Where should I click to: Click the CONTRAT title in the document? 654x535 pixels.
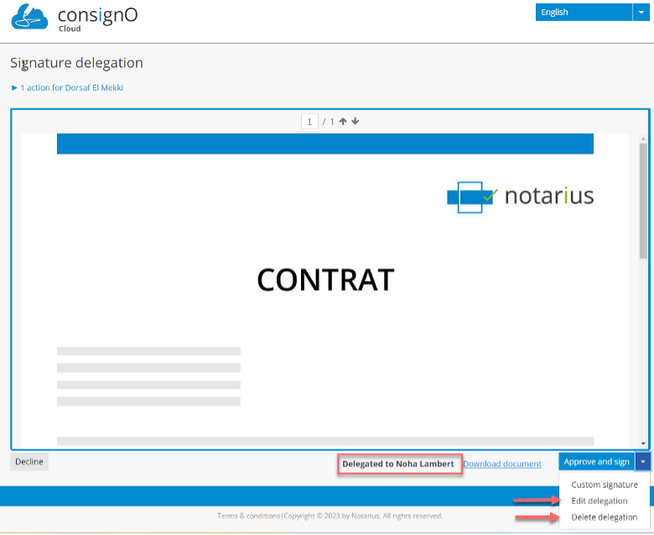coord(325,280)
